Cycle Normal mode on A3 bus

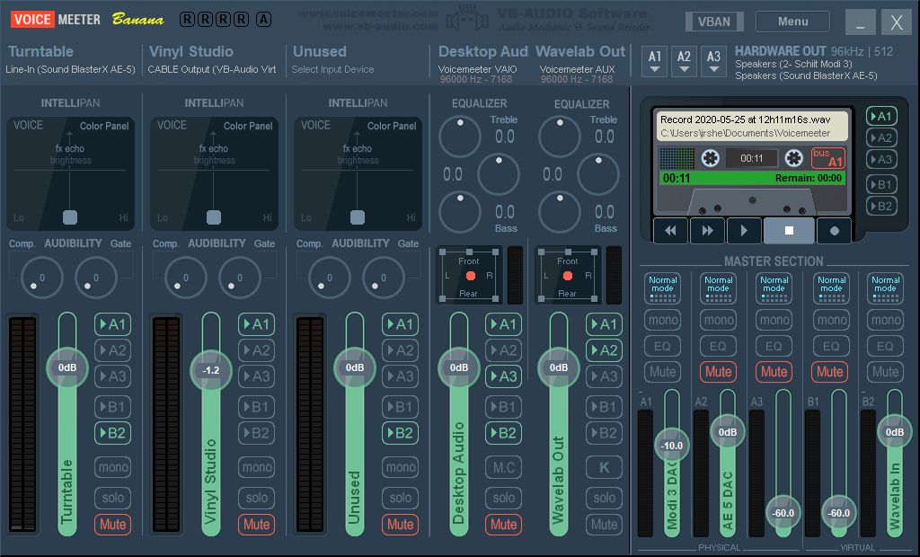(x=774, y=287)
